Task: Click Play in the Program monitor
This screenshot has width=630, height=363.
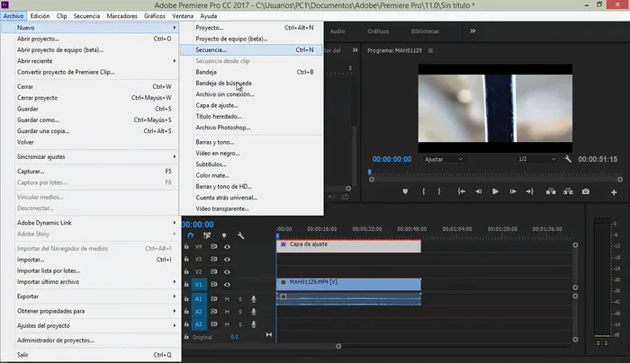Action: click(x=496, y=191)
